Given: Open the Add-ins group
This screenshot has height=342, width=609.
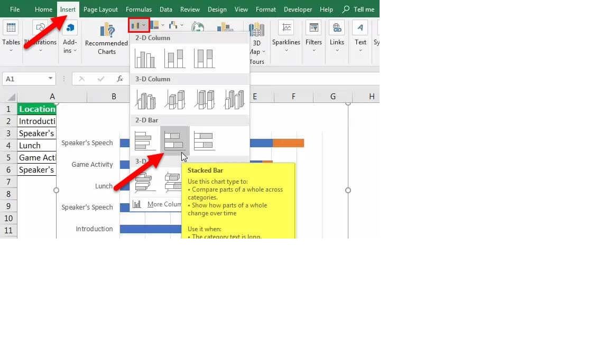Looking at the screenshot, I should [x=70, y=38].
